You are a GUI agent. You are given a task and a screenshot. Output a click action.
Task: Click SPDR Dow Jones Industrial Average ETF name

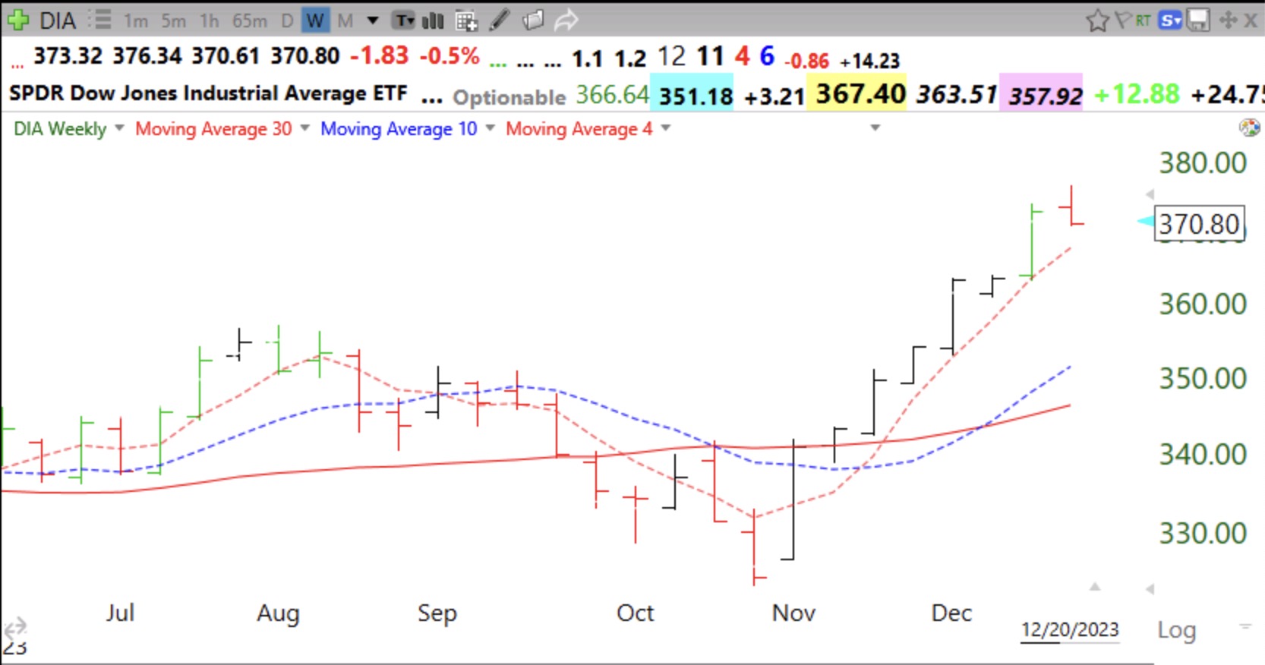(x=208, y=93)
